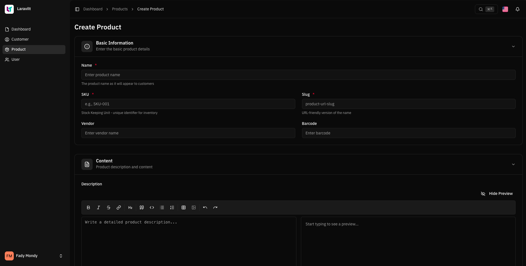Go to User in sidebar
Image resolution: width=526 pixels, height=266 pixels.
(15, 59)
